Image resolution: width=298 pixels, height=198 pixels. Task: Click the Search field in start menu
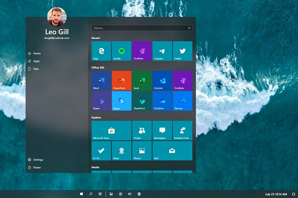pyautogui.click(x=142, y=28)
